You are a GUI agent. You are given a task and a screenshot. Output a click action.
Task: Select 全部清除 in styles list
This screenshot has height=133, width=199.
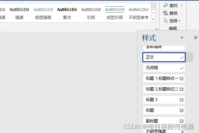[164, 48]
